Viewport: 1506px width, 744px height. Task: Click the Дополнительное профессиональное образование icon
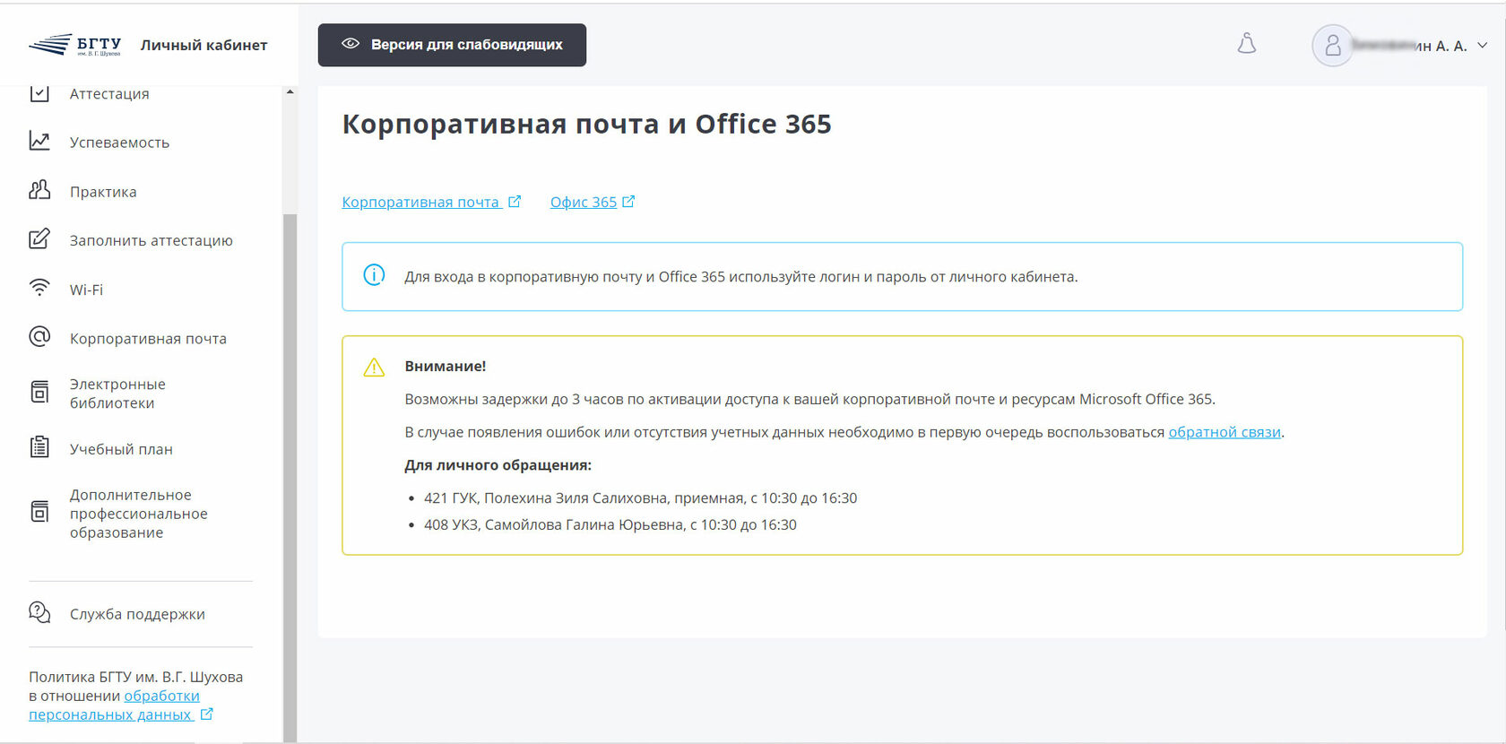(39, 512)
